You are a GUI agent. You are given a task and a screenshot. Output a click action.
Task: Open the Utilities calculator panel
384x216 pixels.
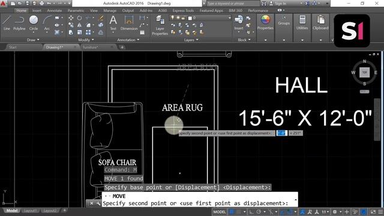click(302, 22)
